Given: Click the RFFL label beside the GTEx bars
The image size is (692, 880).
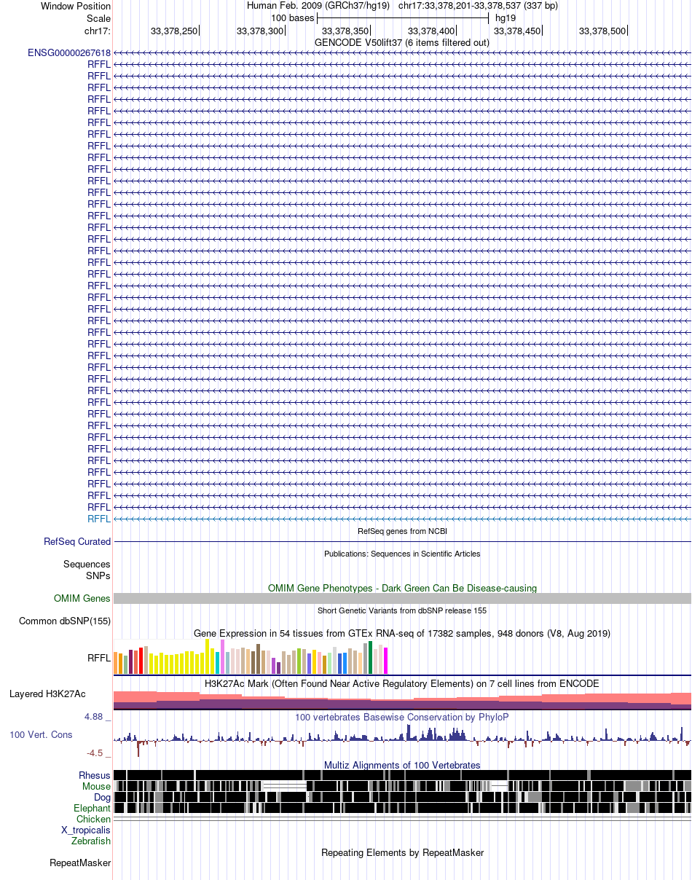Looking at the screenshot, I should 99,658.
